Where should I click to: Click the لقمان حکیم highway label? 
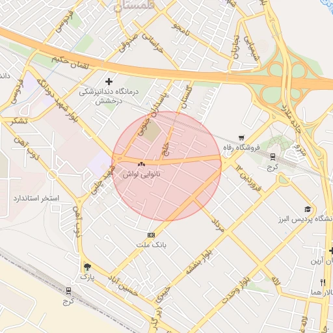point(70,62)
